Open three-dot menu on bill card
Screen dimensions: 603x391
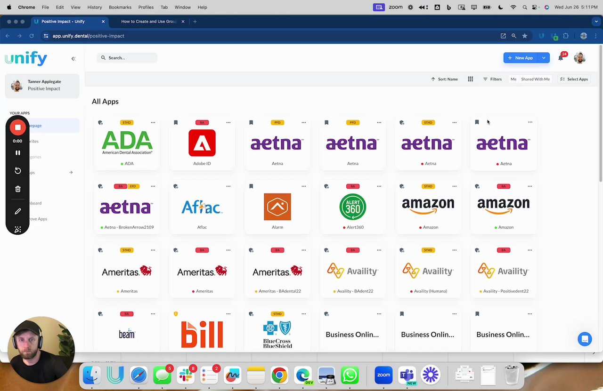click(x=228, y=314)
